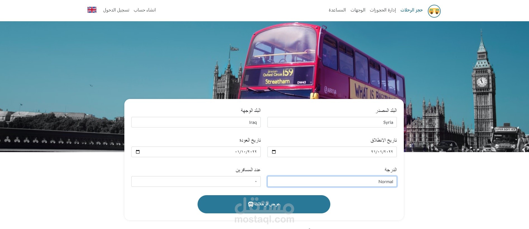Click the number of passengers field
Image resolution: width=529 pixels, height=229 pixels.
tap(196, 181)
